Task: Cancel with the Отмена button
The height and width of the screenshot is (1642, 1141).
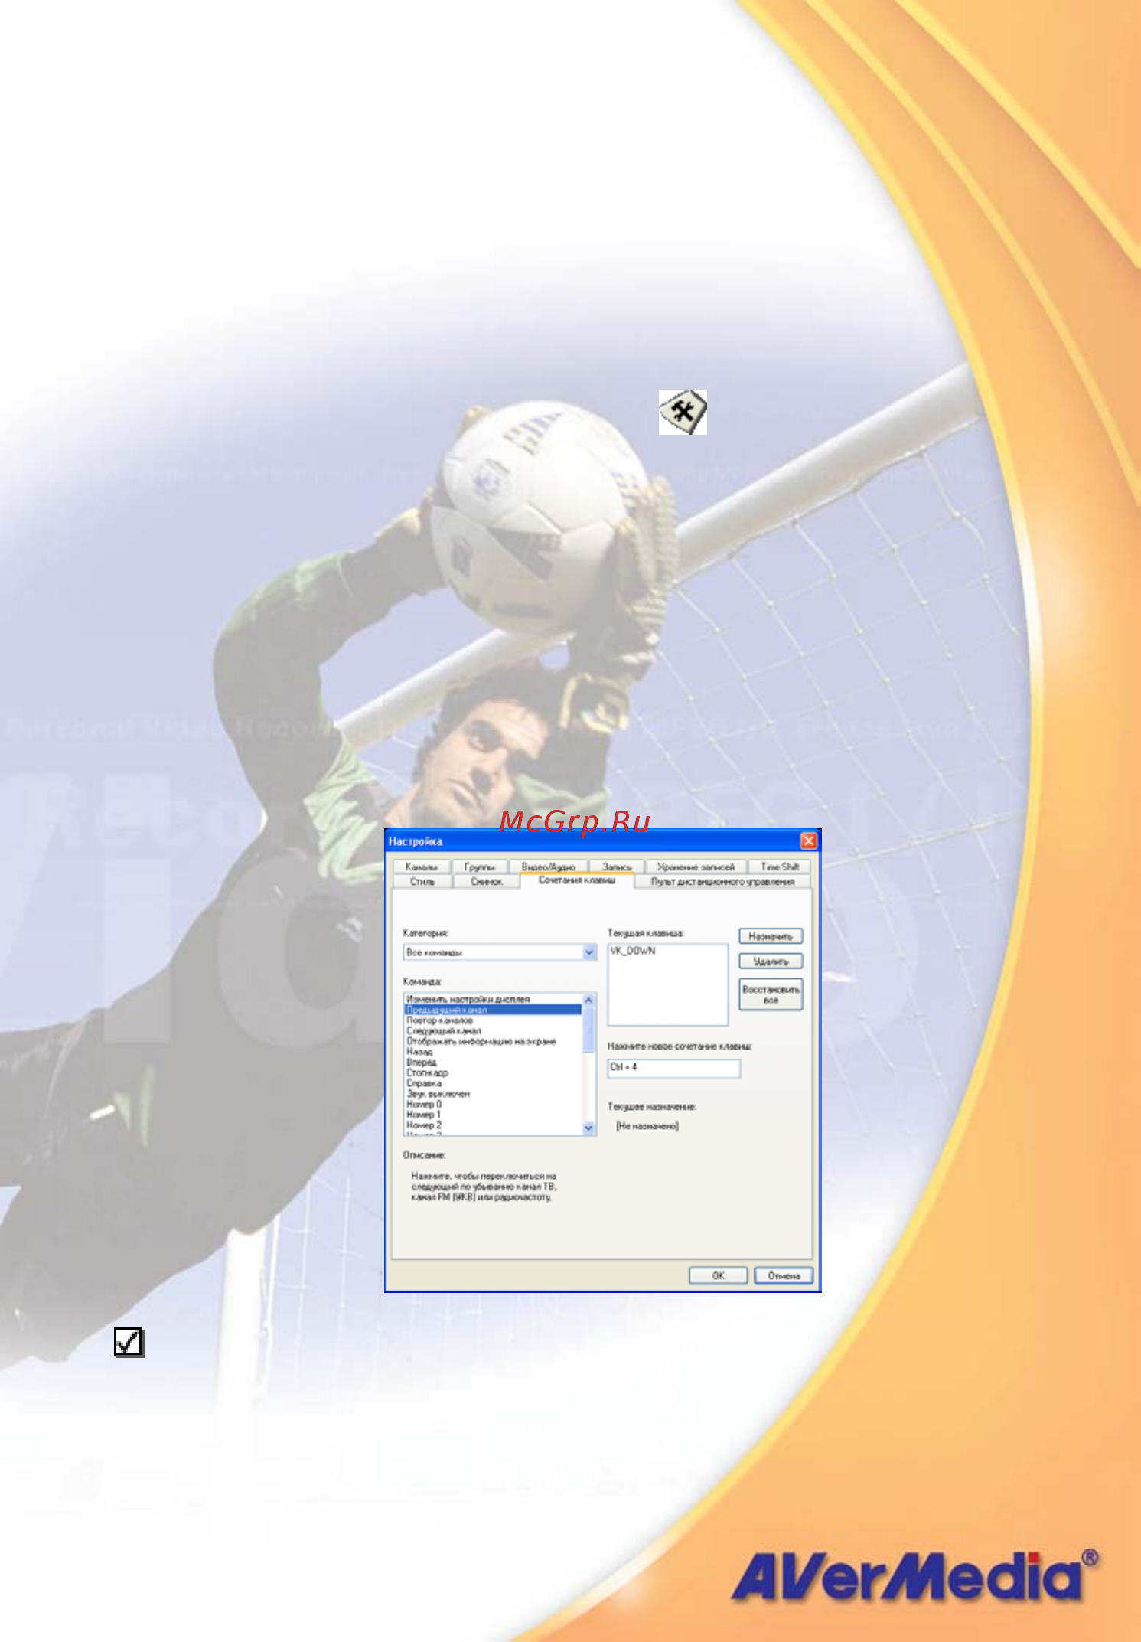Action: [784, 1275]
